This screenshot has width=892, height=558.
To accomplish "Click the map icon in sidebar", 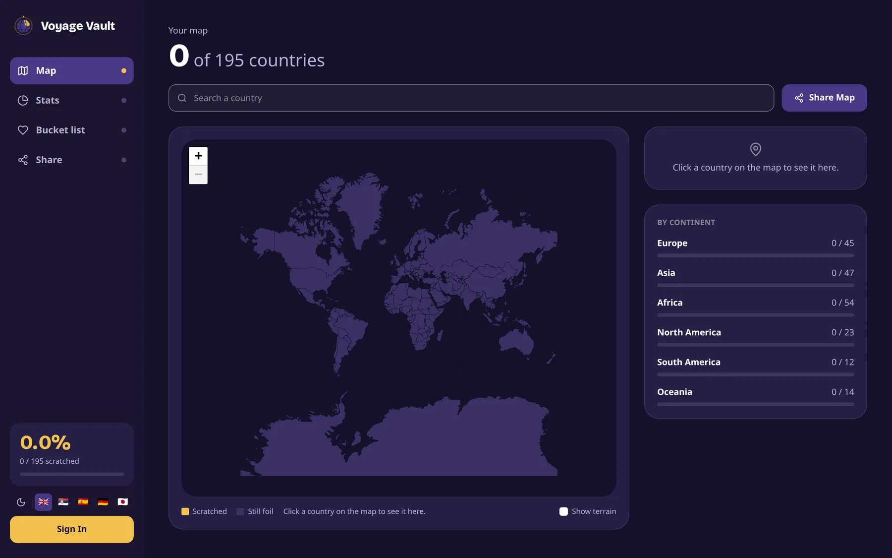I will pyautogui.click(x=23, y=70).
